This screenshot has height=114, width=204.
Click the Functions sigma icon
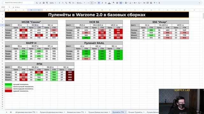[159, 3]
